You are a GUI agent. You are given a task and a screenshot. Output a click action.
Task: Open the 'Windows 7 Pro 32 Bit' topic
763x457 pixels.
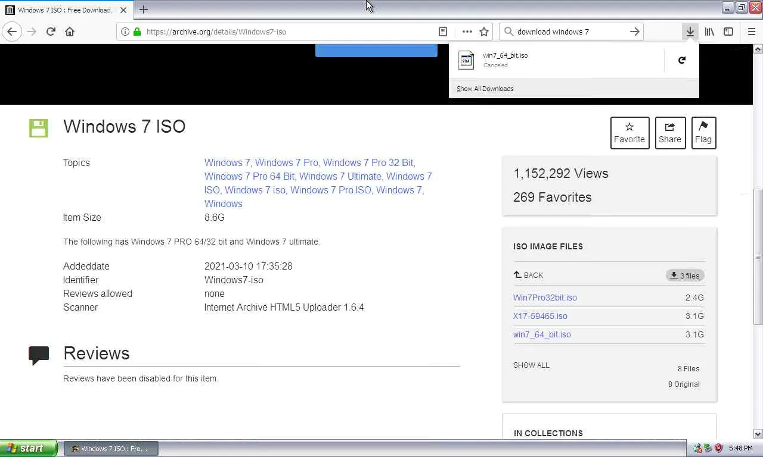pyautogui.click(x=368, y=162)
